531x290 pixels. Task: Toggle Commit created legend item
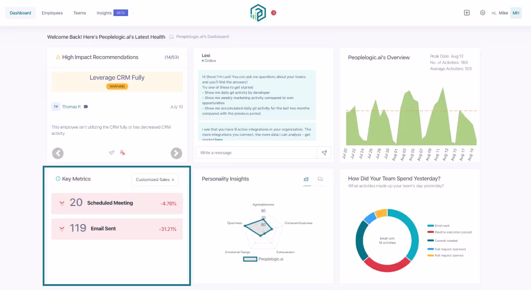(x=443, y=241)
